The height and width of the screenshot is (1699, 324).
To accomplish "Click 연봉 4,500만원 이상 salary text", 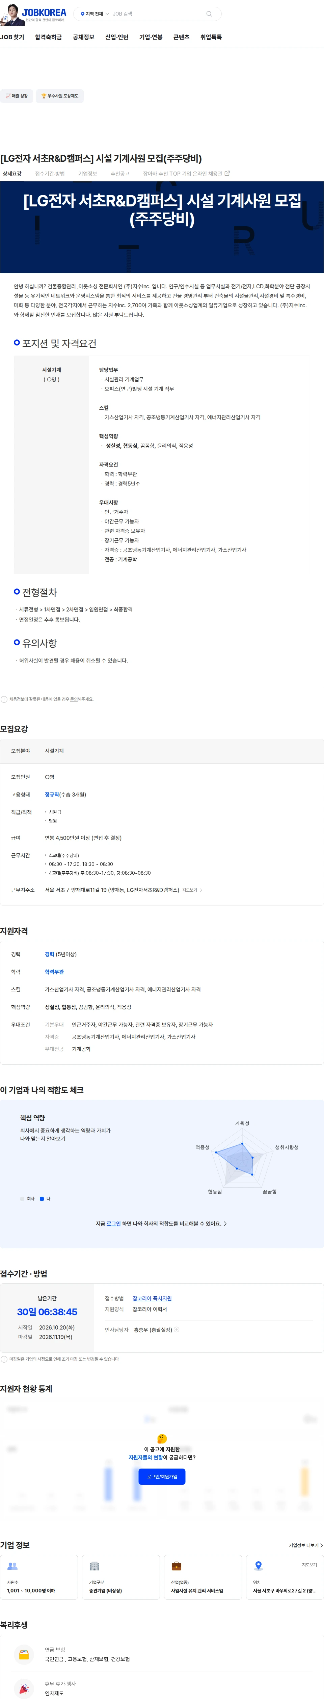I will pyautogui.click(x=83, y=837).
